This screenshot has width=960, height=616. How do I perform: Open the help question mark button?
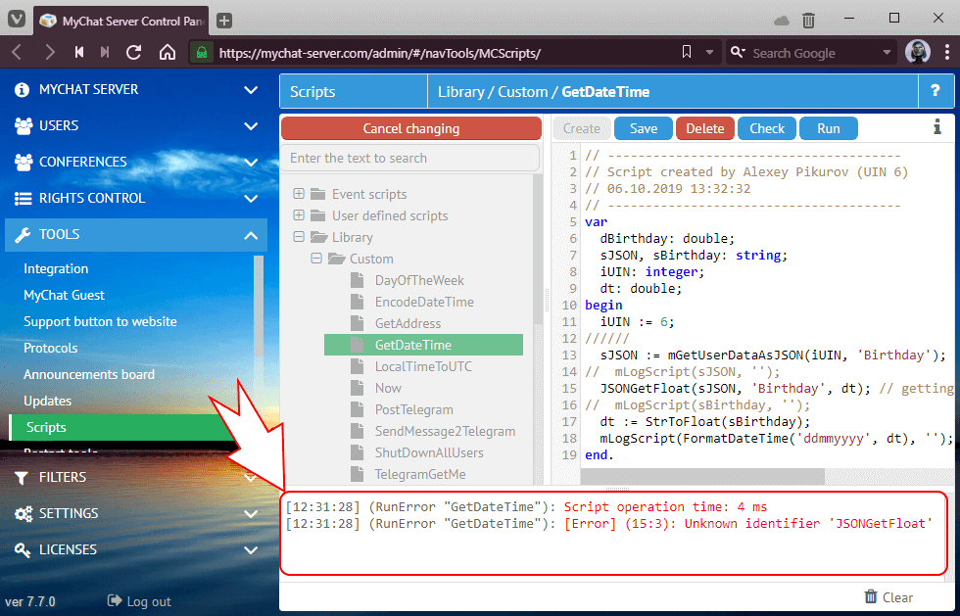tap(935, 91)
